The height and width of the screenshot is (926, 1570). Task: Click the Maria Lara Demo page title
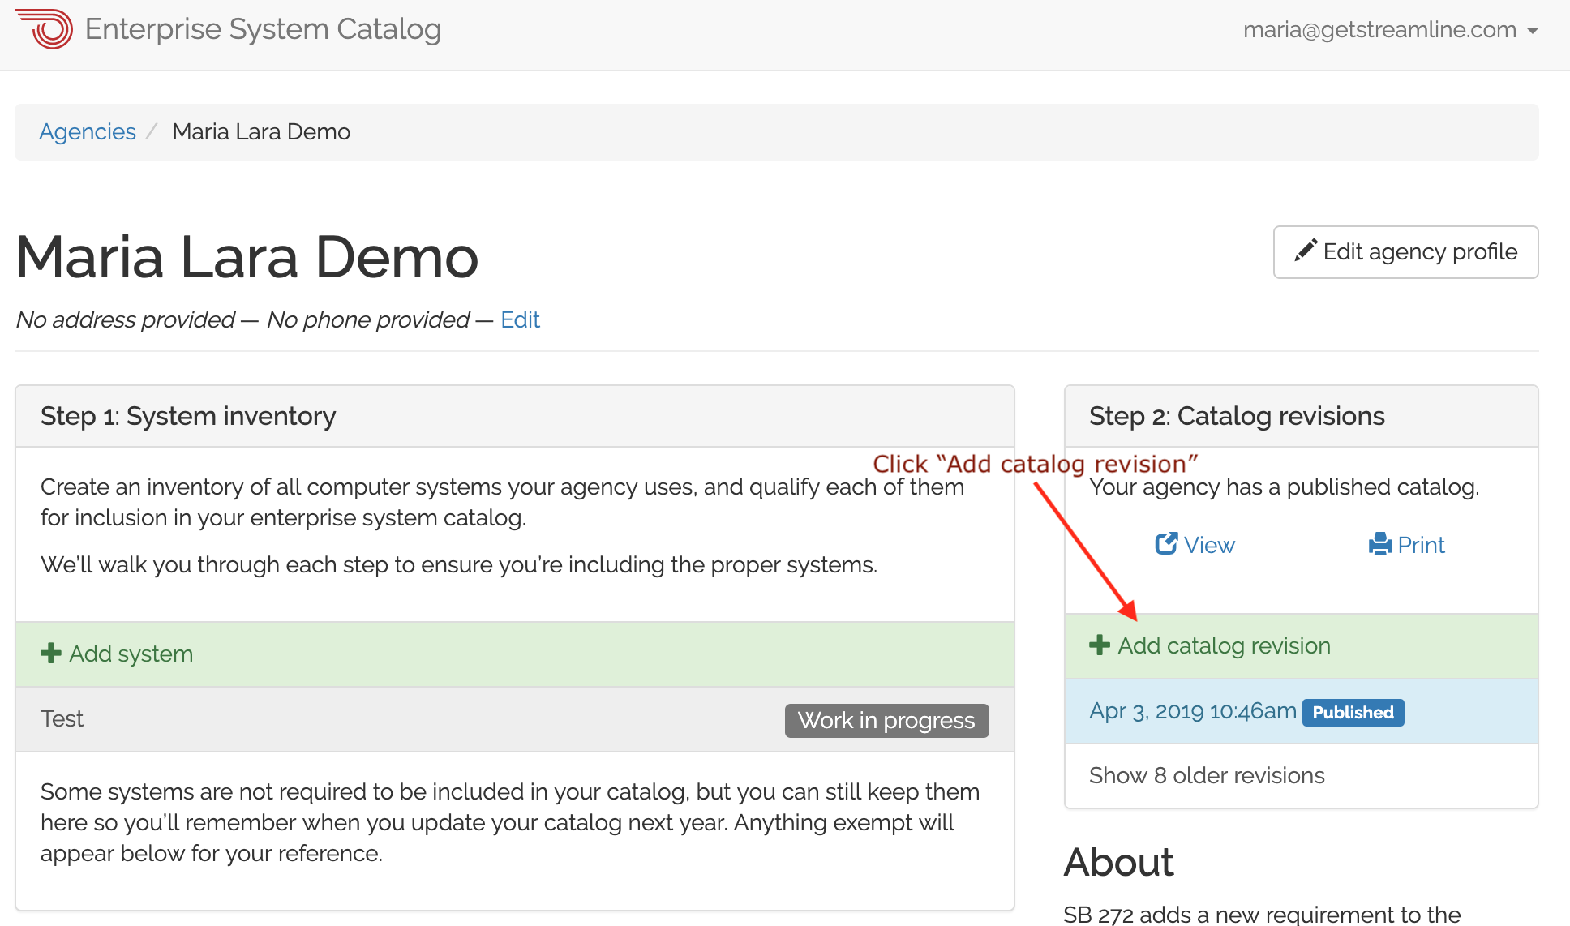pyautogui.click(x=247, y=257)
